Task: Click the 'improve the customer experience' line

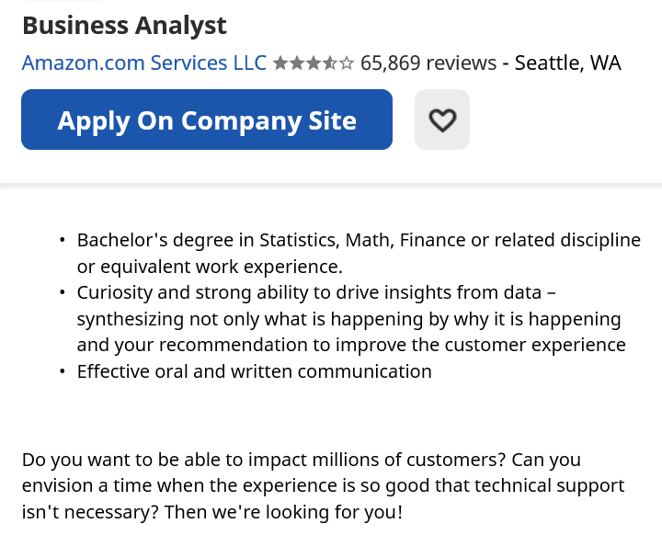Action: 351,346
